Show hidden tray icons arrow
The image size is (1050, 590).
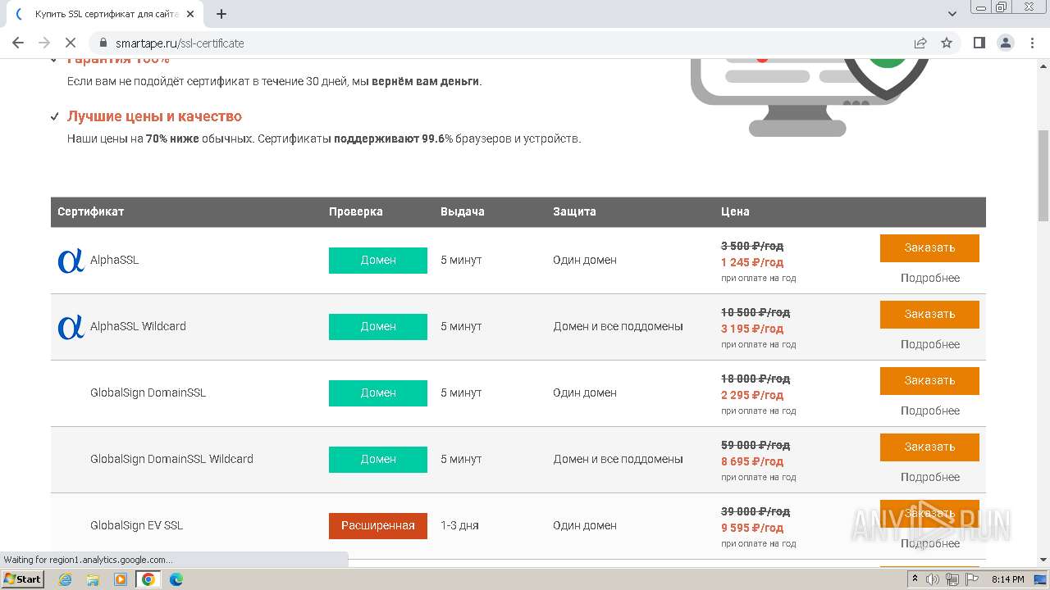pos(915,579)
